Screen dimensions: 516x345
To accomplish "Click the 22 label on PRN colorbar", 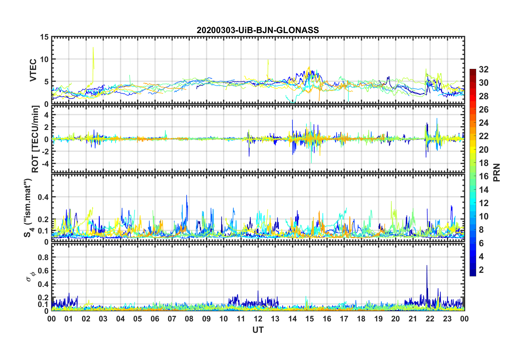I will coord(484,136).
